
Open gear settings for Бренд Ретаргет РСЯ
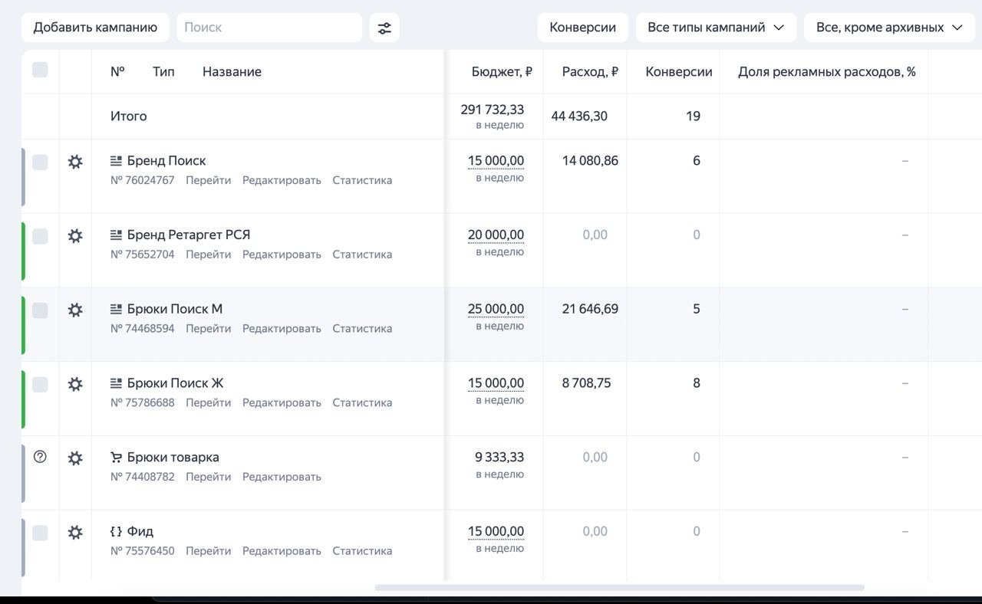point(75,236)
